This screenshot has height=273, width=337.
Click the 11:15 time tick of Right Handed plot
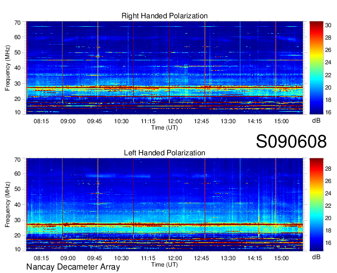coord(148,121)
